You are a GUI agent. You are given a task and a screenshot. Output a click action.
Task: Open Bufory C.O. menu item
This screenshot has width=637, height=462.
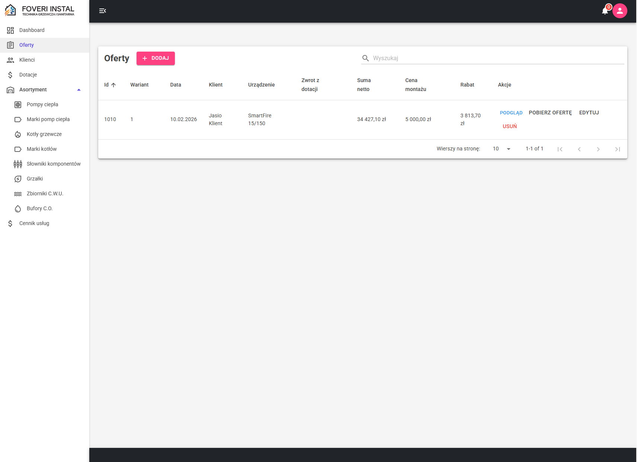click(45, 208)
